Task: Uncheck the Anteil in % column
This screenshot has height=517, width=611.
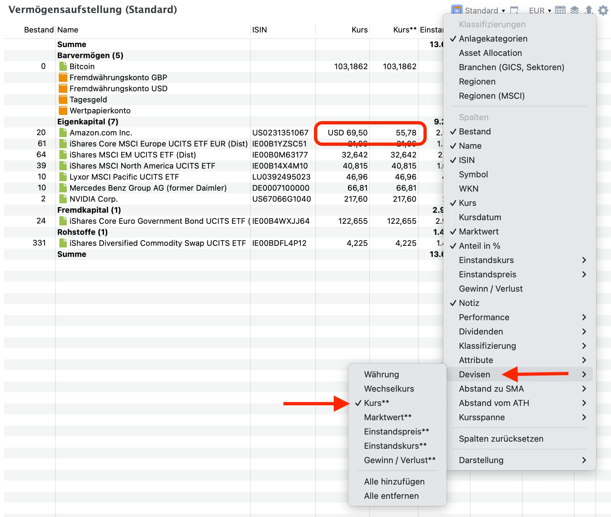Action: coord(519,246)
